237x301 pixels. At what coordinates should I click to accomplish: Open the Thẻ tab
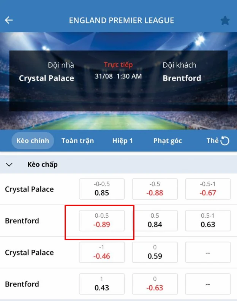point(212,141)
